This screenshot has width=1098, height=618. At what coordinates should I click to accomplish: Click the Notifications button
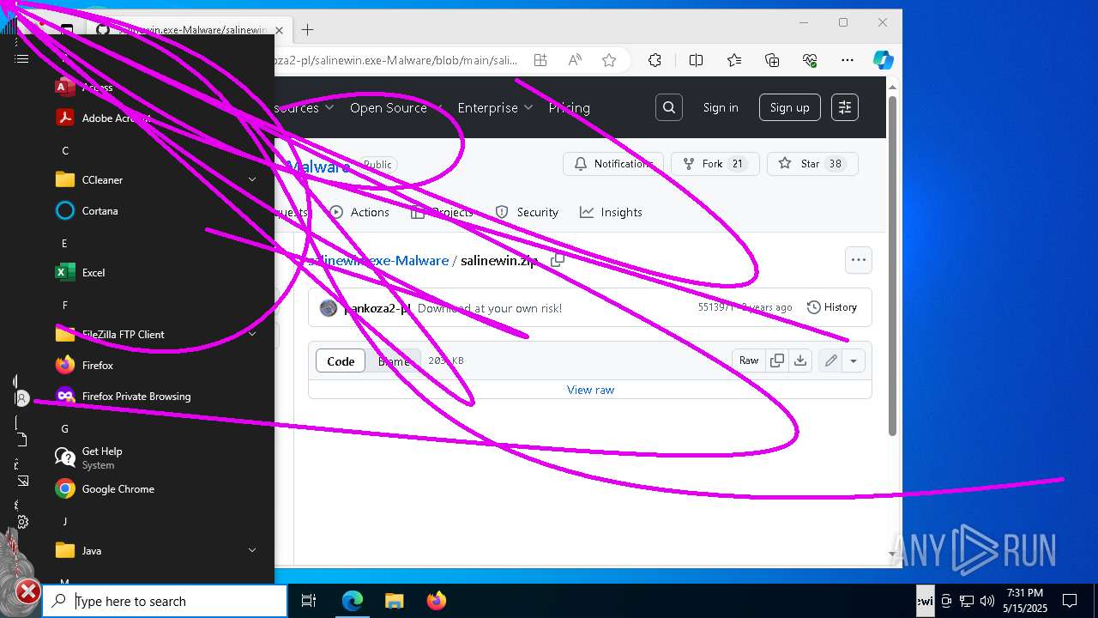pyautogui.click(x=613, y=164)
